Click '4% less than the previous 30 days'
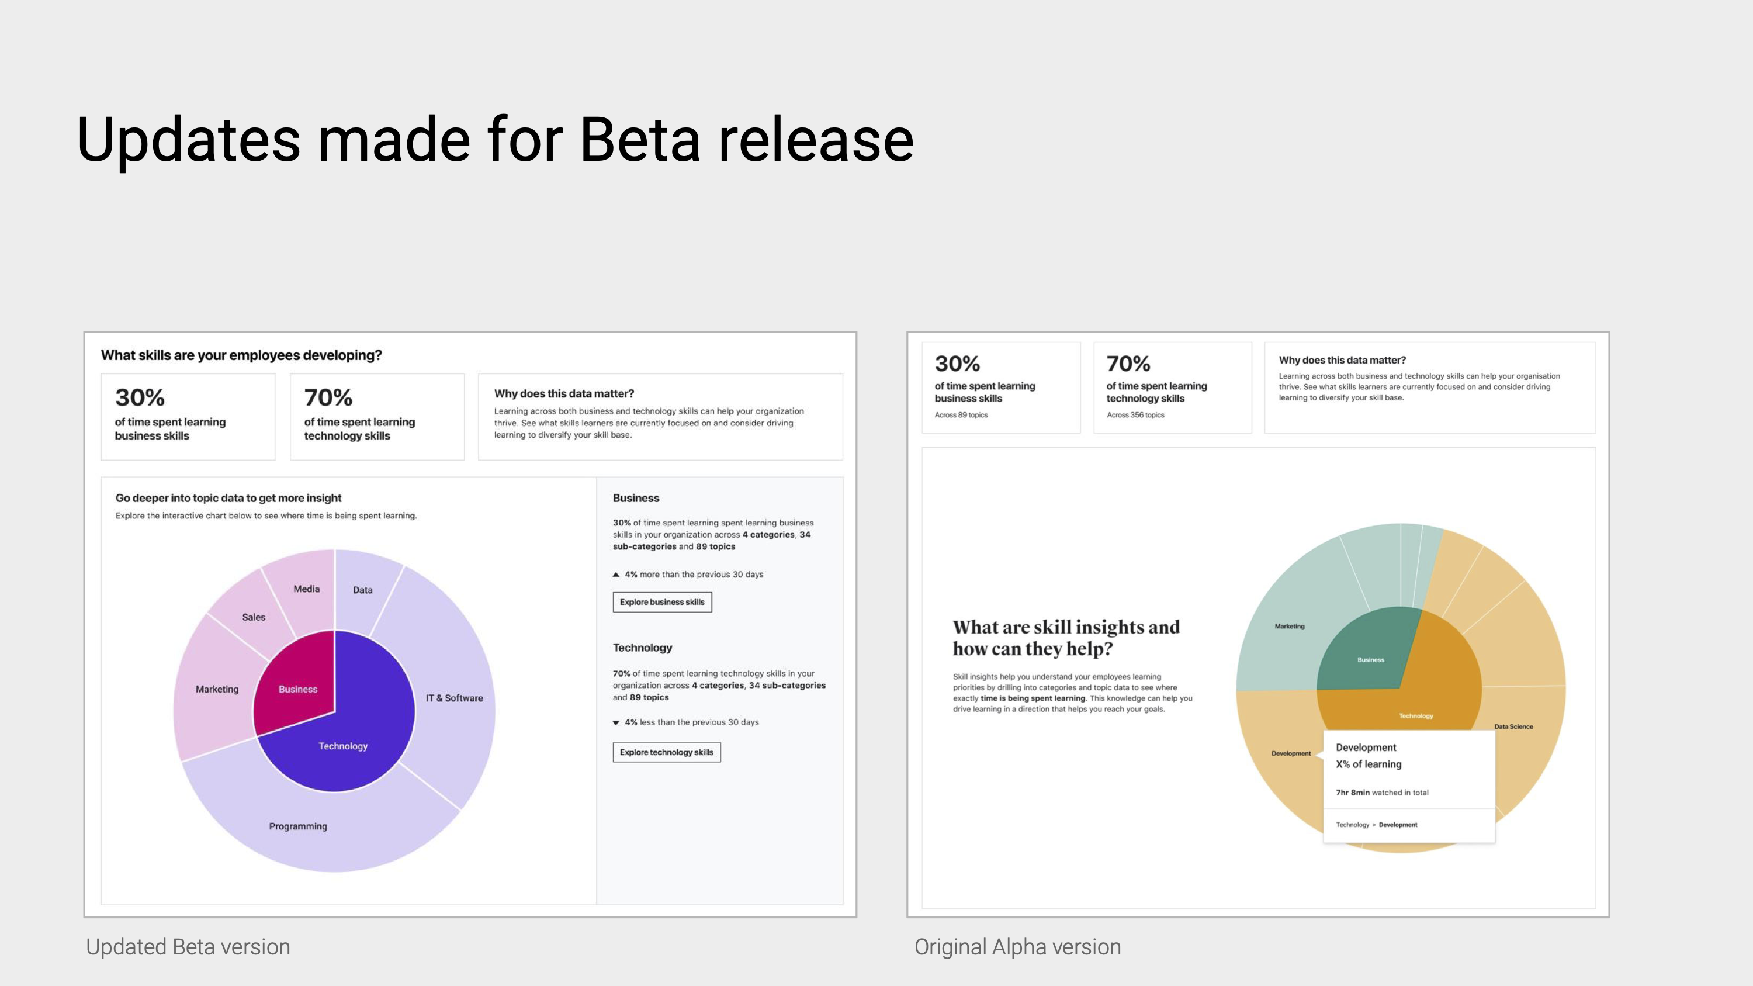The width and height of the screenshot is (1753, 986). tap(691, 722)
